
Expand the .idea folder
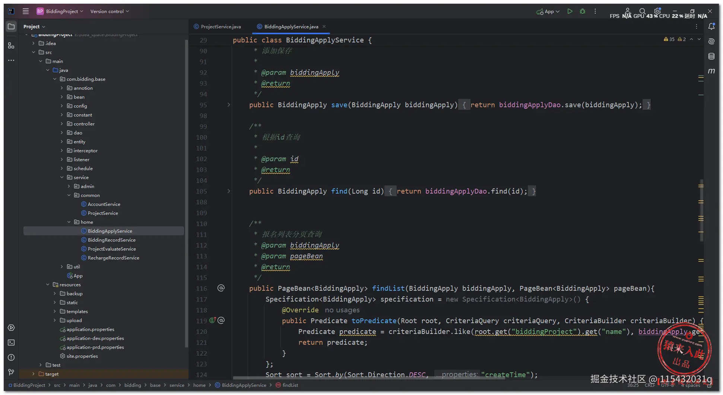pyautogui.click(x=34, y=43)
